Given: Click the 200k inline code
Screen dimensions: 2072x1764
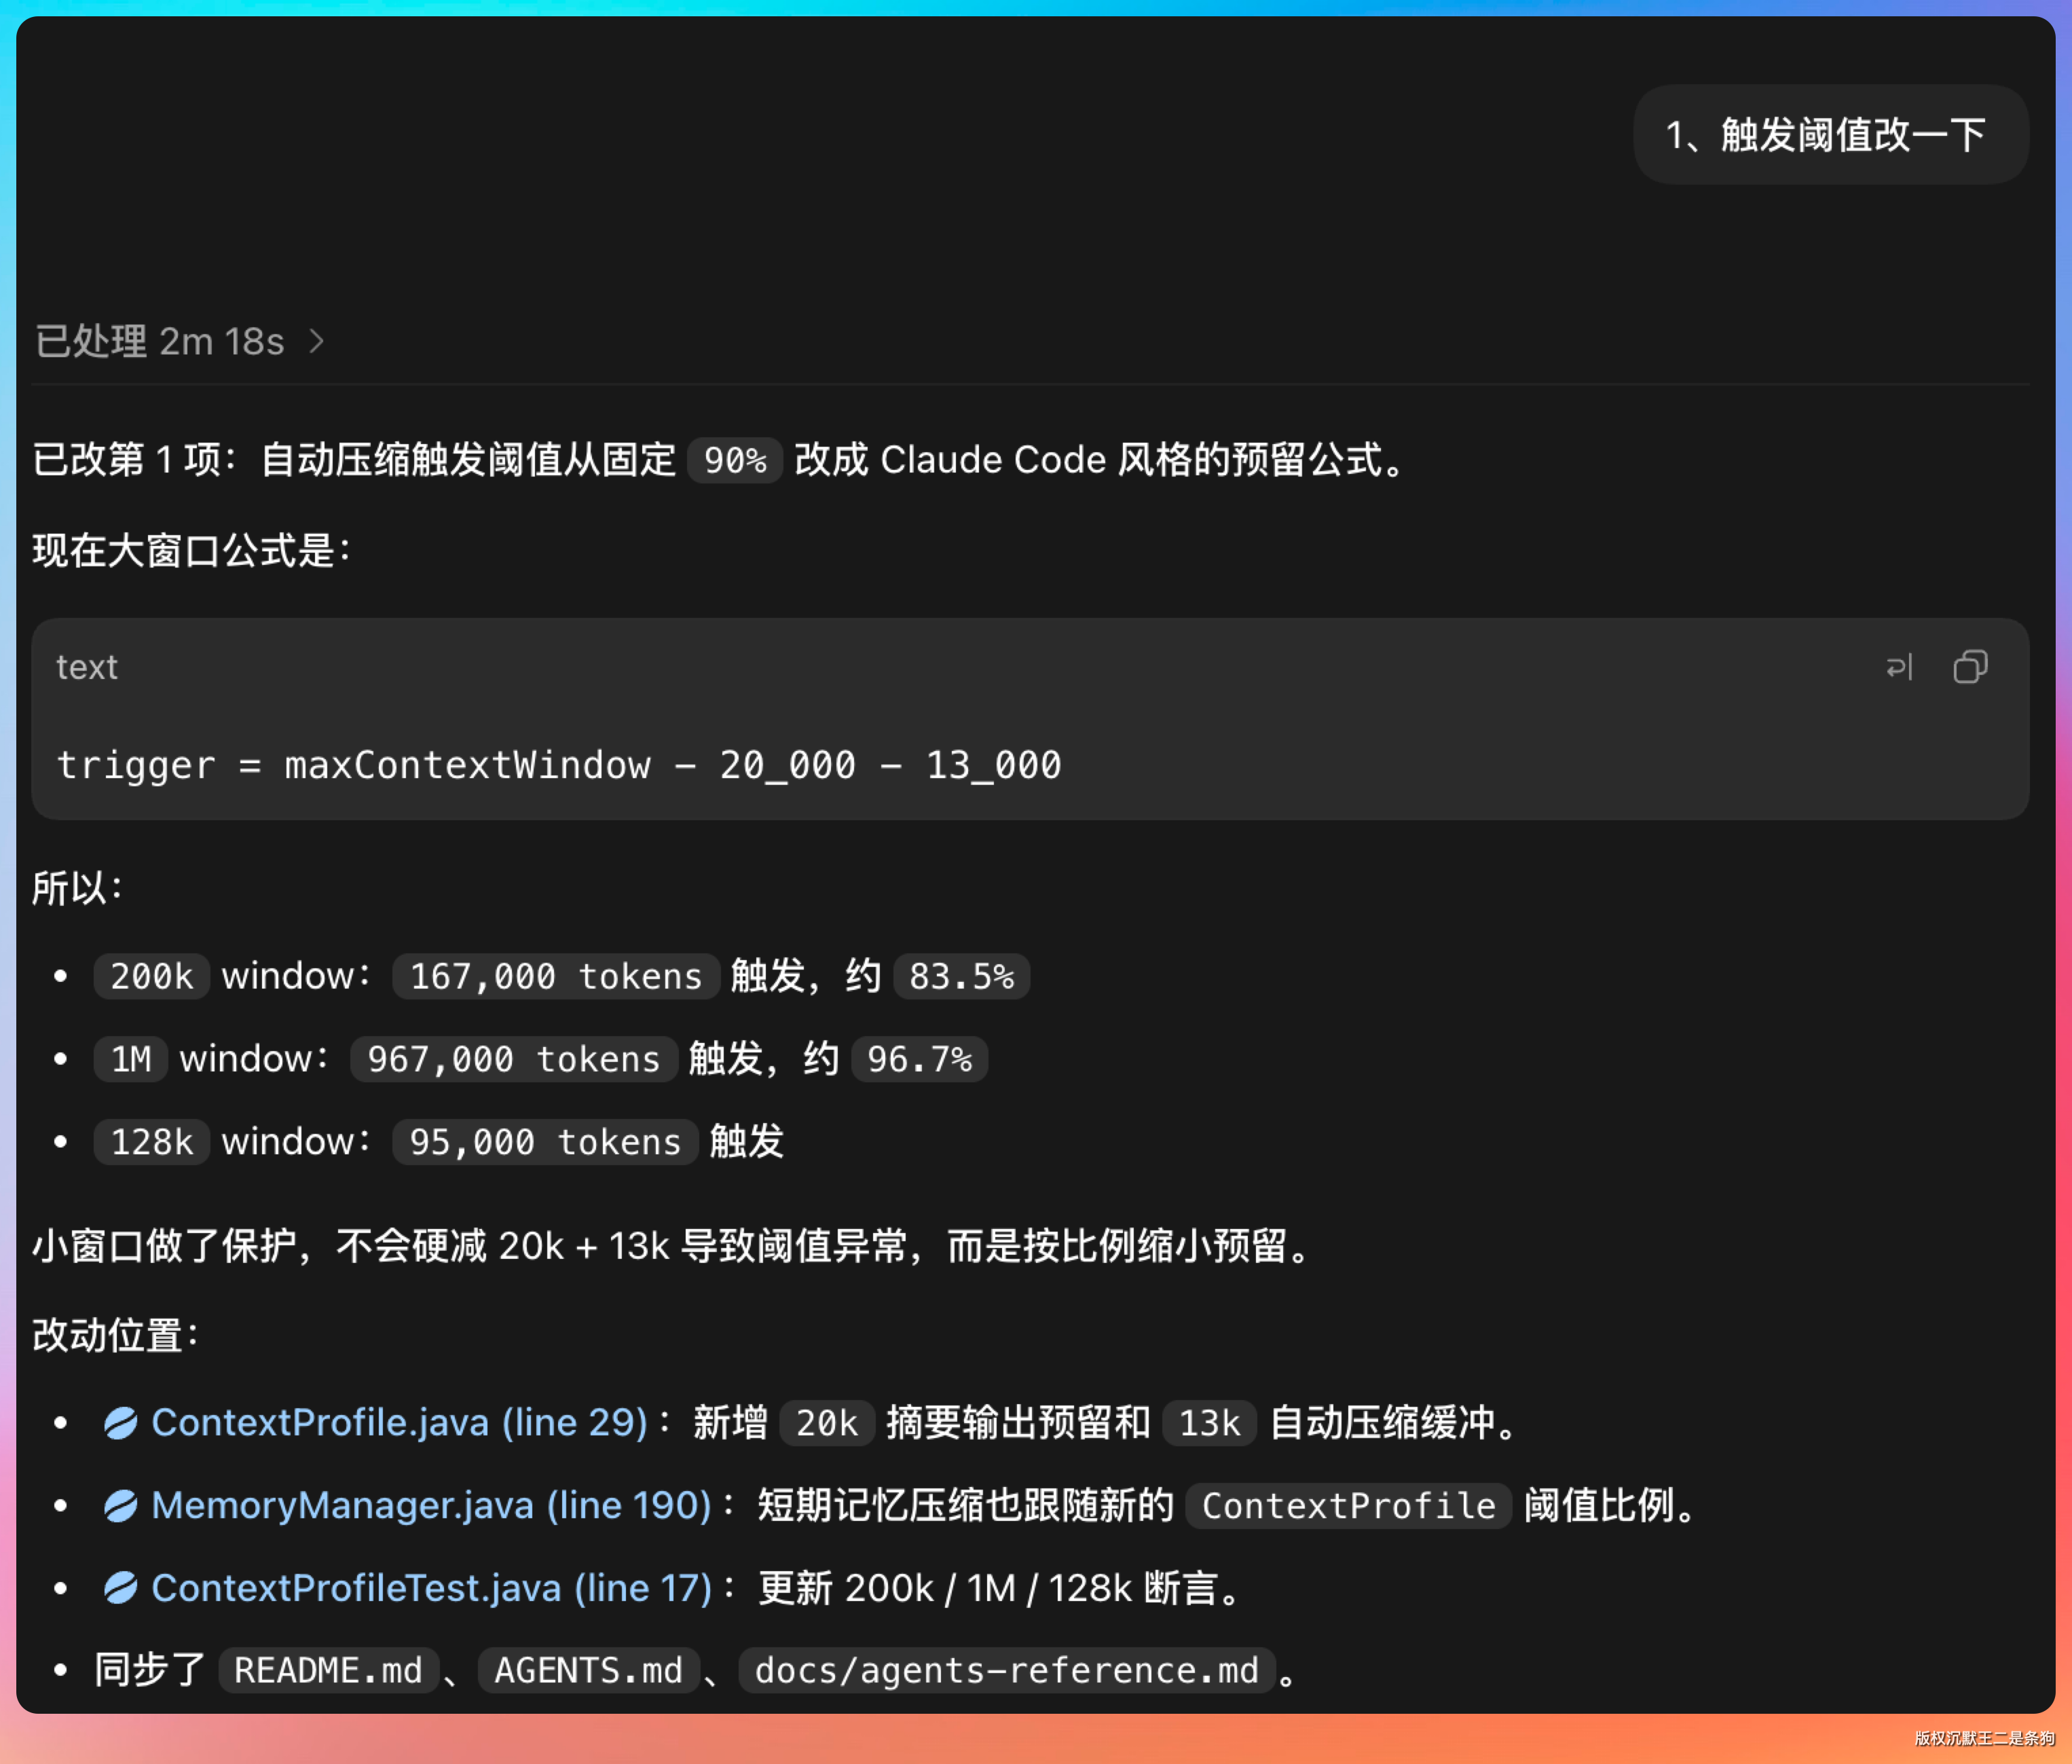Looking at the screenshot, I should (x=151, y=976).
